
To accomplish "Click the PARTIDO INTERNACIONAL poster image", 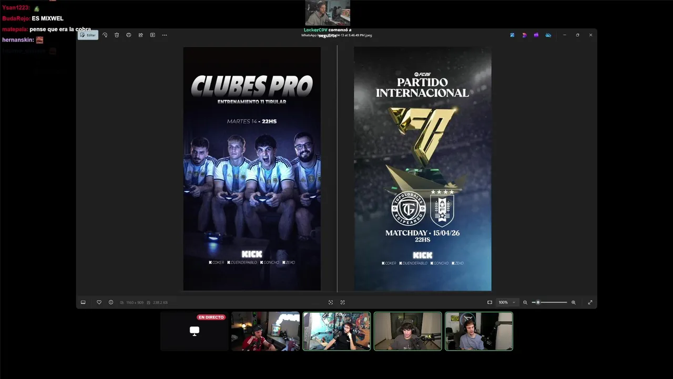I will [x=423, y=168].
